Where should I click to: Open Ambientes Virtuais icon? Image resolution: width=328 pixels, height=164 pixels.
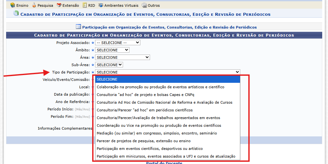point(101,5)
